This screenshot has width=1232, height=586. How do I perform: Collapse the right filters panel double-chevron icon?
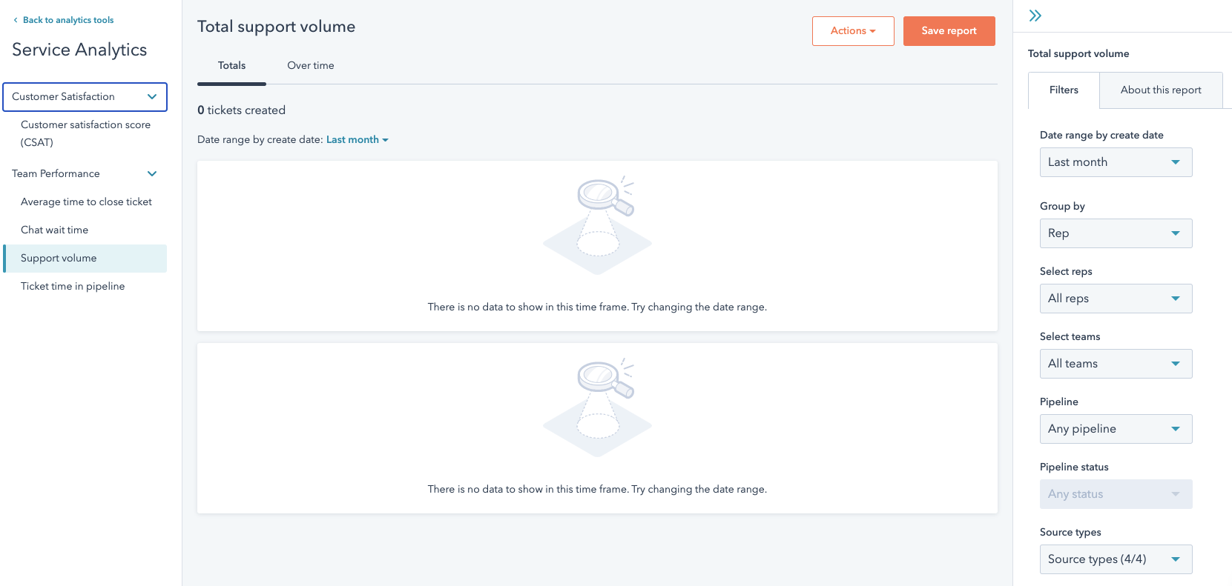point(1035,16)
